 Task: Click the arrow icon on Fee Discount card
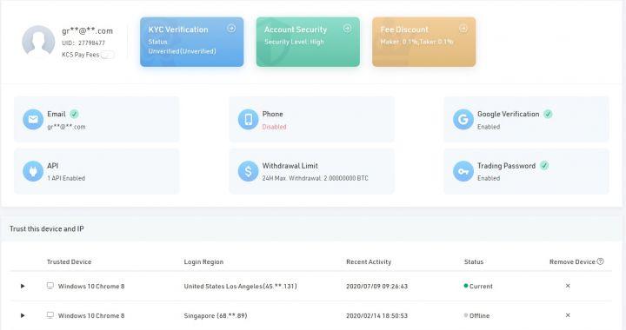tap(463, 29)
